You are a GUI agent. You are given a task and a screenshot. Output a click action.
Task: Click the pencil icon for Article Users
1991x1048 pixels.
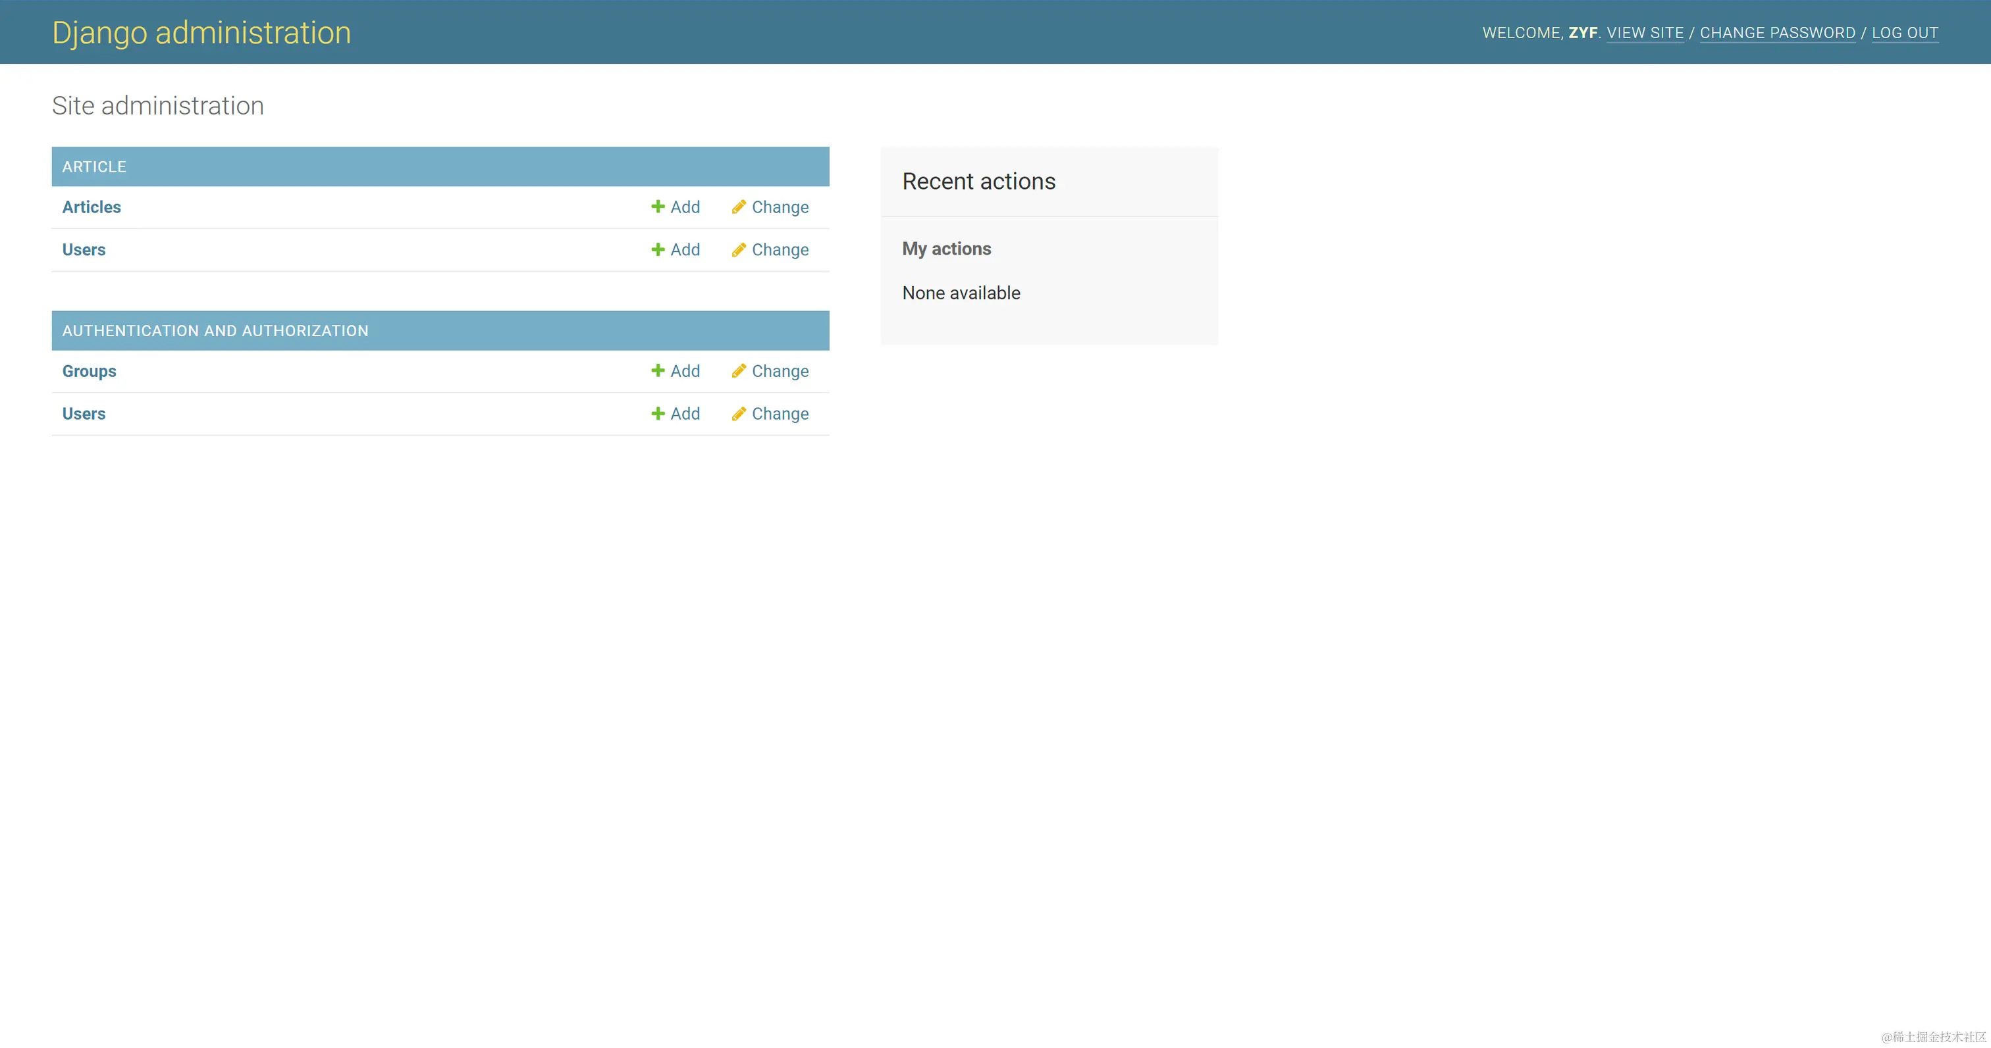[739, 249]
